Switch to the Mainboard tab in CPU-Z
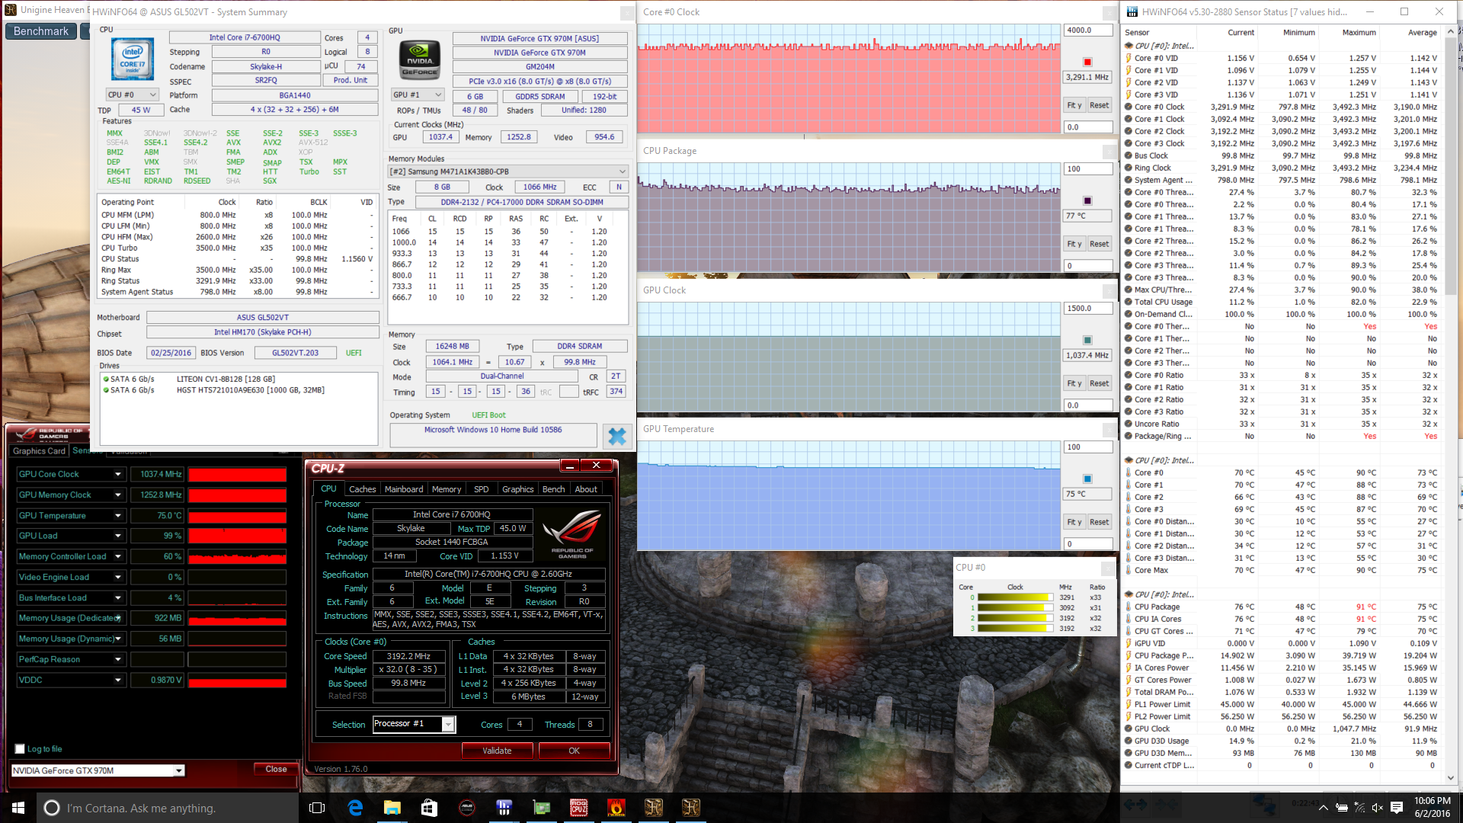Viewport: 1463px width, 823px height. pyautogui.click(x=403, y=489)
